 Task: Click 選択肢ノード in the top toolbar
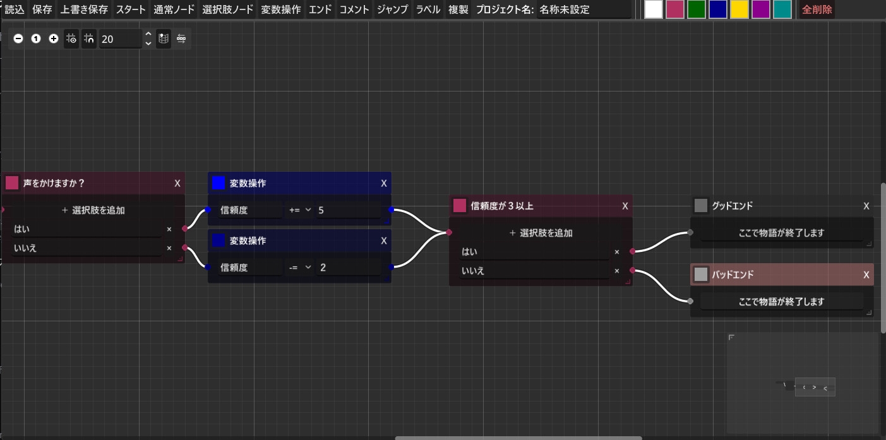228,9
